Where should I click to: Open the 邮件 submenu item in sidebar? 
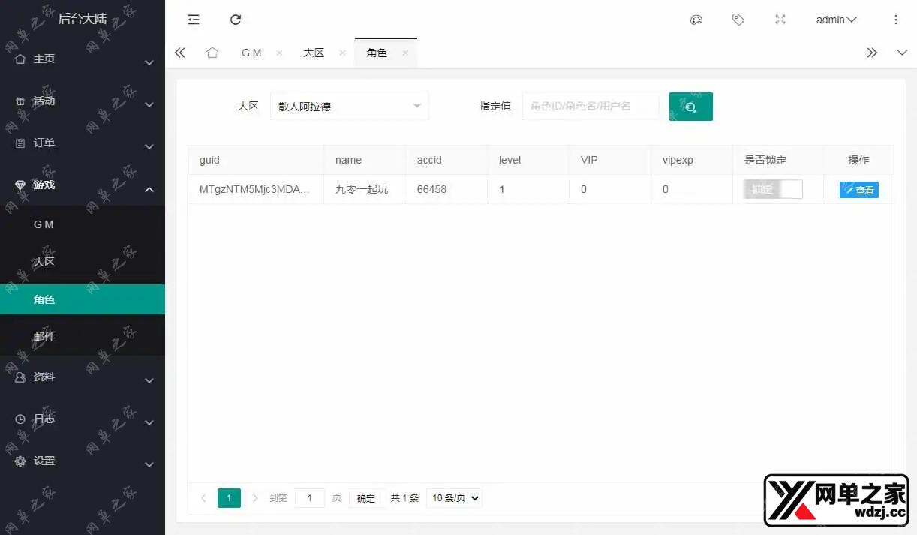click(x=83, y=337)
